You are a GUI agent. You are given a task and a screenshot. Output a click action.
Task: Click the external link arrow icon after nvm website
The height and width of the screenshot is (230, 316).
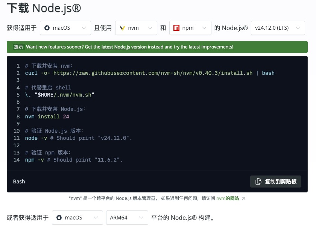pyautogui.click(x=243, y=198)
